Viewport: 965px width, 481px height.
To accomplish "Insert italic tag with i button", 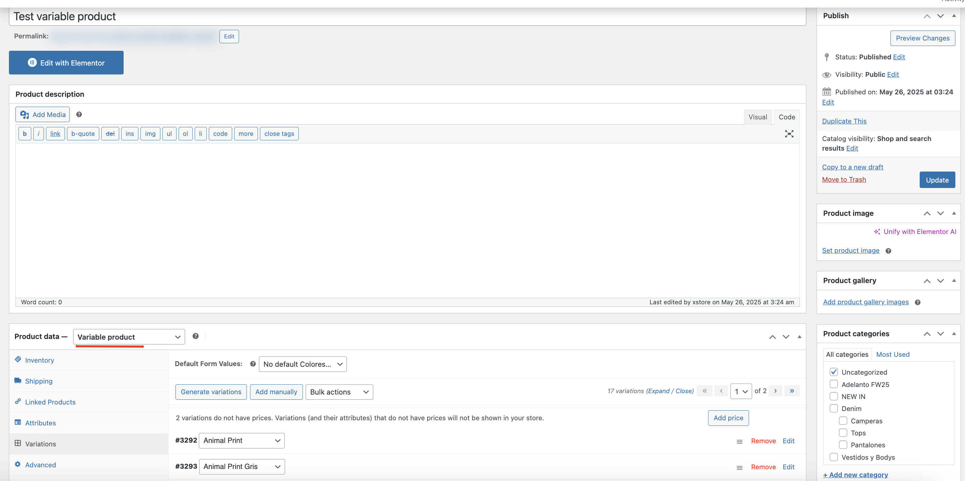I will tap(38, 134).
